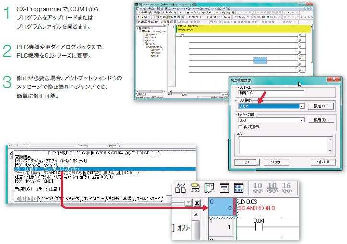
Task: Click the ヘルプ(H) button in the dialog
Action: point(323,162)
